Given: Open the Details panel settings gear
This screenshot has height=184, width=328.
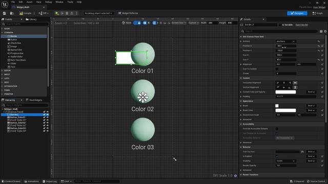Looking at the screenshot, I should click(x=325, y=31).
